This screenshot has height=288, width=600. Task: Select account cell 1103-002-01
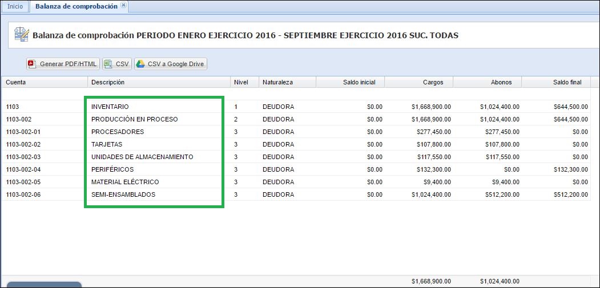click(x=23, y=132)
